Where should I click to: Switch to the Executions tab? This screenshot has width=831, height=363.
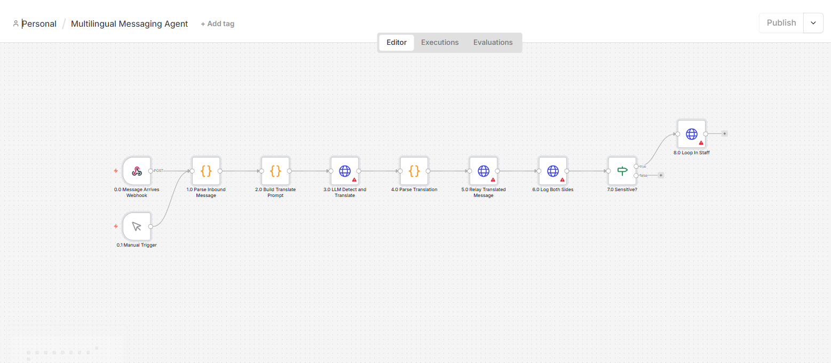click(440, 43)
